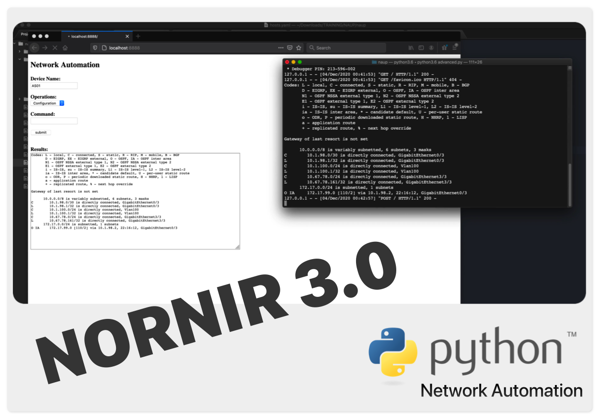Click the terminal route 10.67.78.161/32 line
Image resolution: width=599 pixels, height=419 pixels.
368,182
